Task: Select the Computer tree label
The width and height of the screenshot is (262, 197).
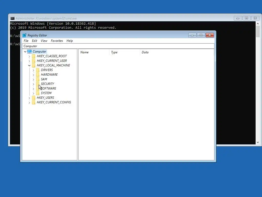Action: pos(39,51)
